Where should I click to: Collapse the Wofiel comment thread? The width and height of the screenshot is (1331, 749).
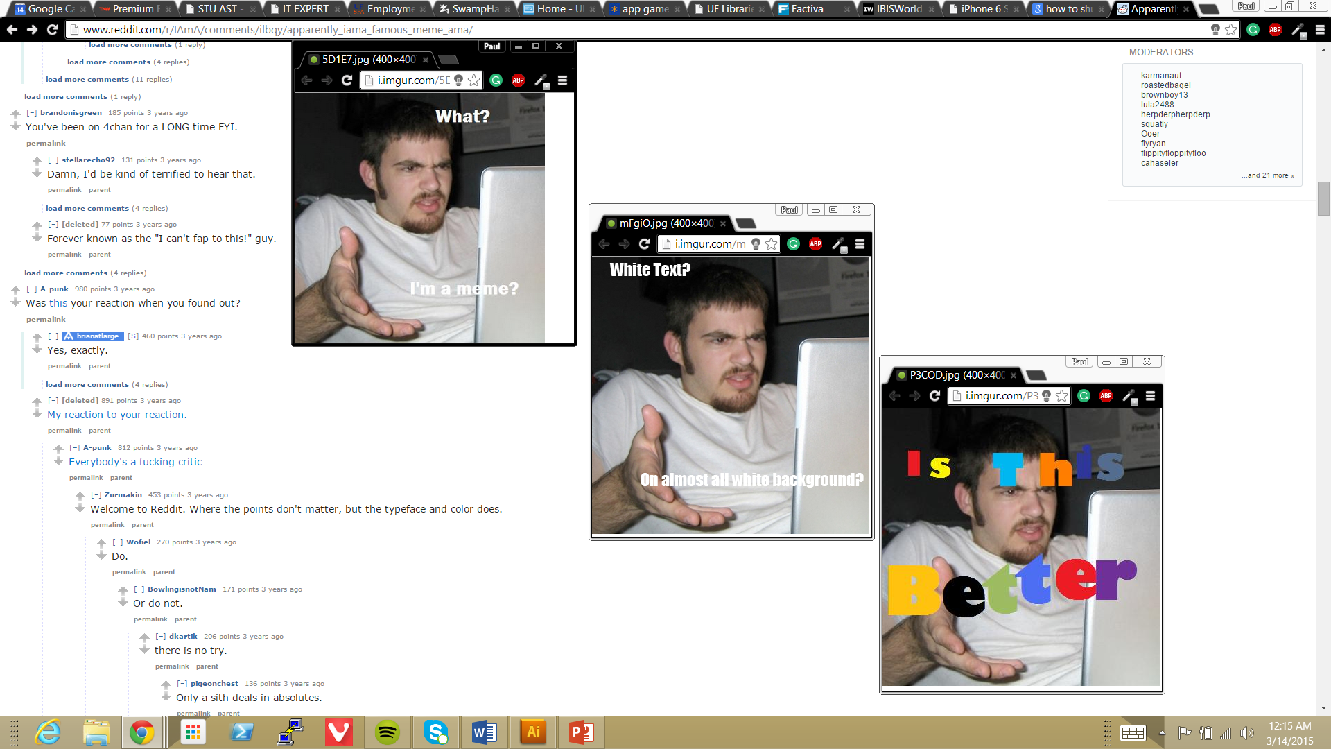117,542
